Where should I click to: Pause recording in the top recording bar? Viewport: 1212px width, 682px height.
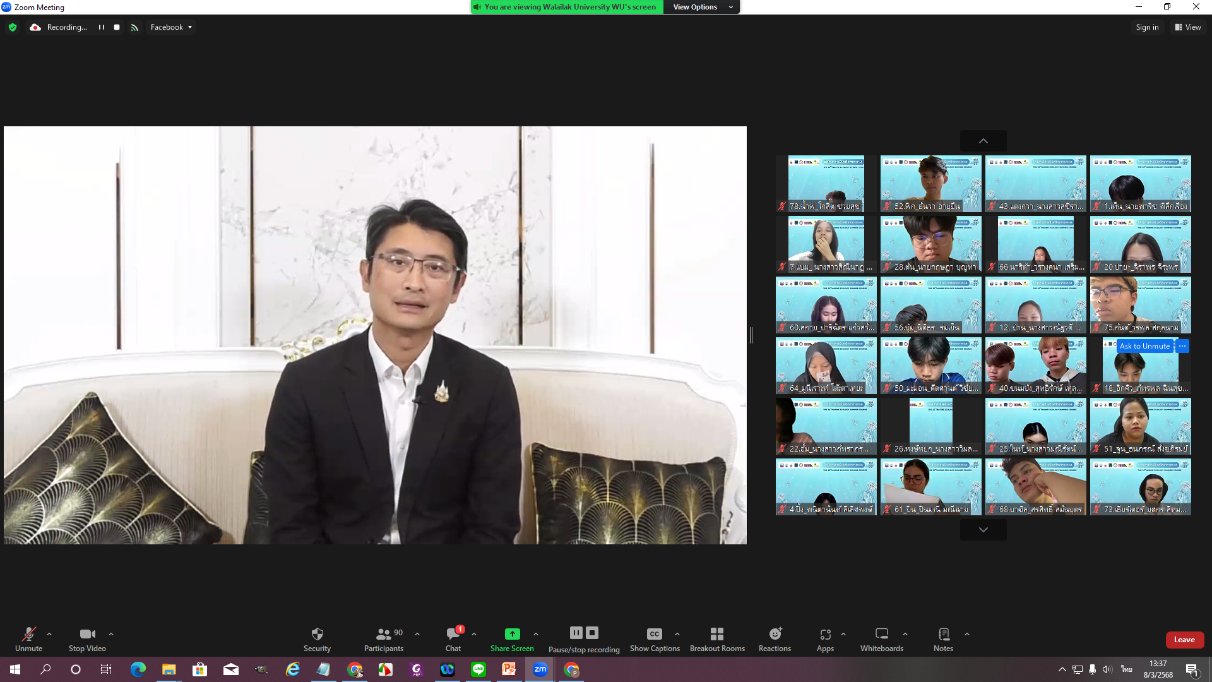click(x=101, y=27)
